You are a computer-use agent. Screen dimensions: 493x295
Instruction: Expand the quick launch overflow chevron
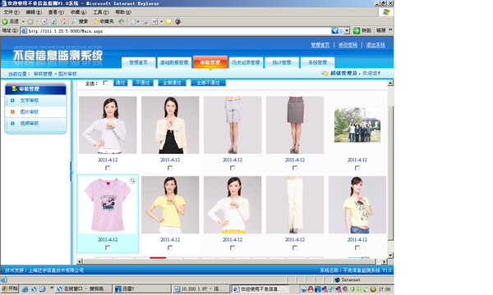[x=52, y=288]
